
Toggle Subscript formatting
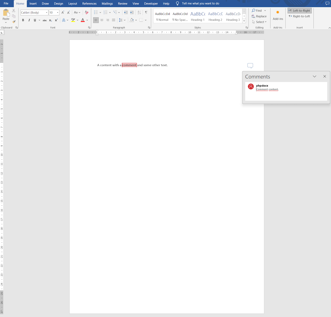[x=50, y=20]
